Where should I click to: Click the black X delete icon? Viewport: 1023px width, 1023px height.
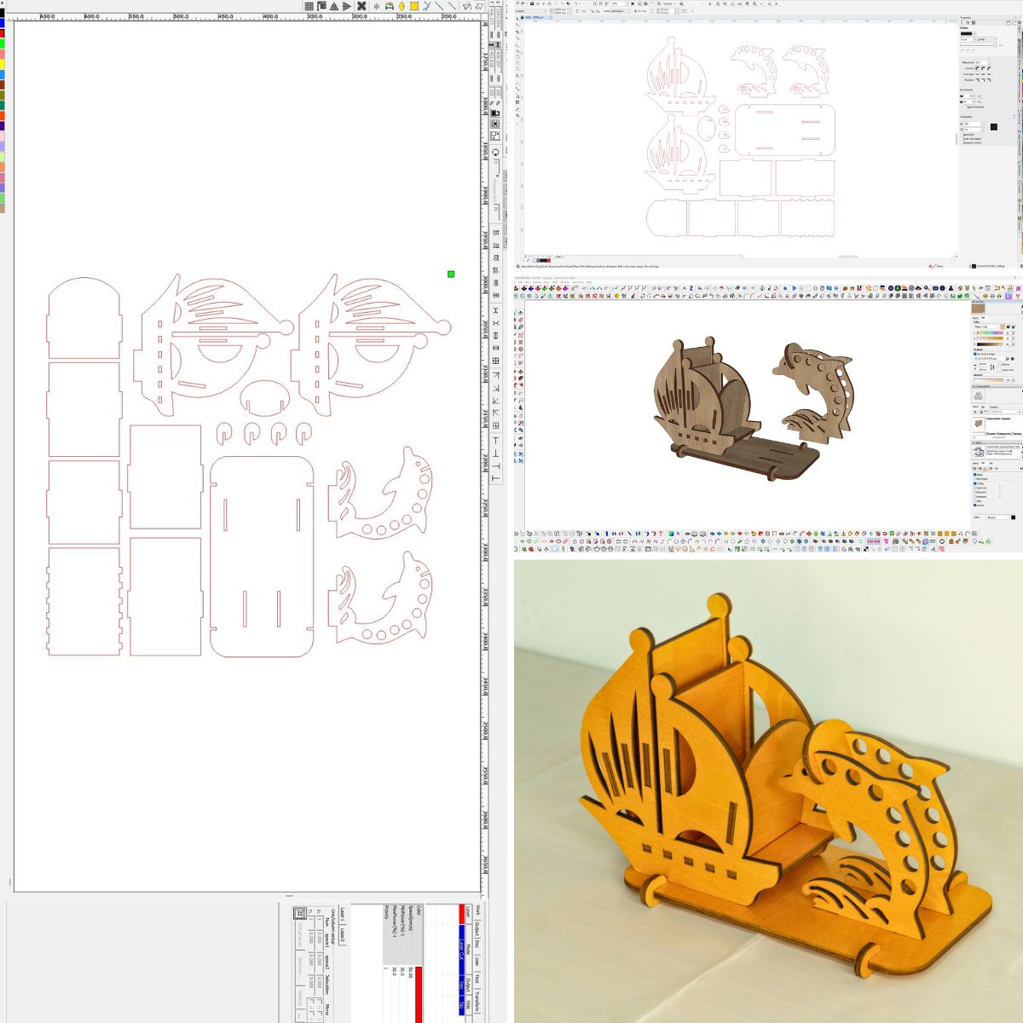361,6
